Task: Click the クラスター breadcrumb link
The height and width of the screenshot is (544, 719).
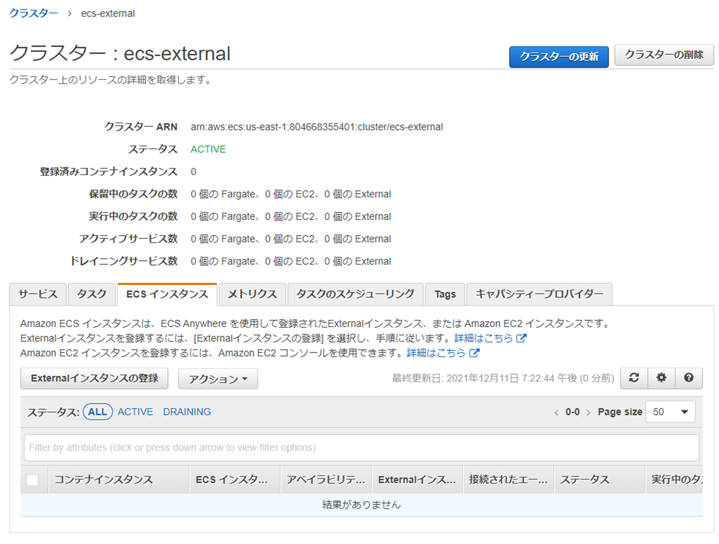Action: pos(34,13)
